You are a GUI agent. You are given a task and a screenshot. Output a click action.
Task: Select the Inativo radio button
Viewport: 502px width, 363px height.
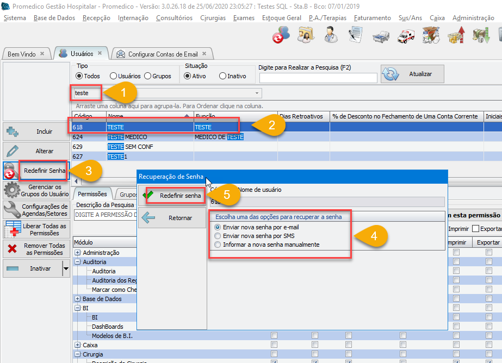point(222,76)
